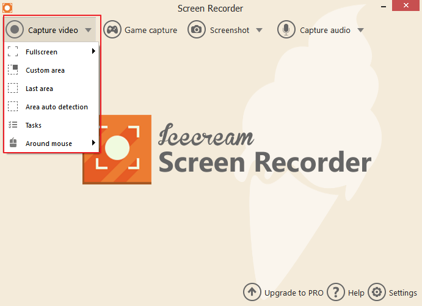Viewport: 422px width, 306px height.
Task: Select Area auto detection option
Action: [52, 107]
